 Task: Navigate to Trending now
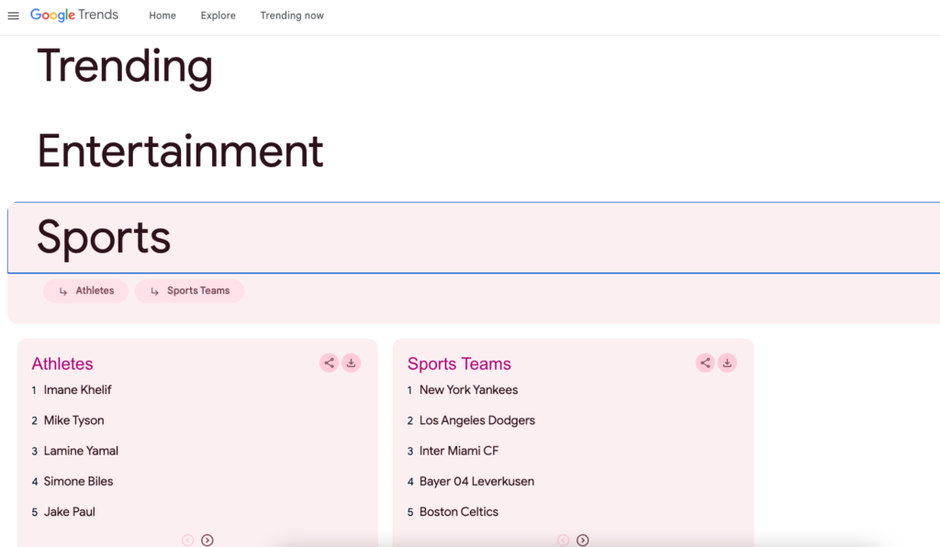click(292, 16)
